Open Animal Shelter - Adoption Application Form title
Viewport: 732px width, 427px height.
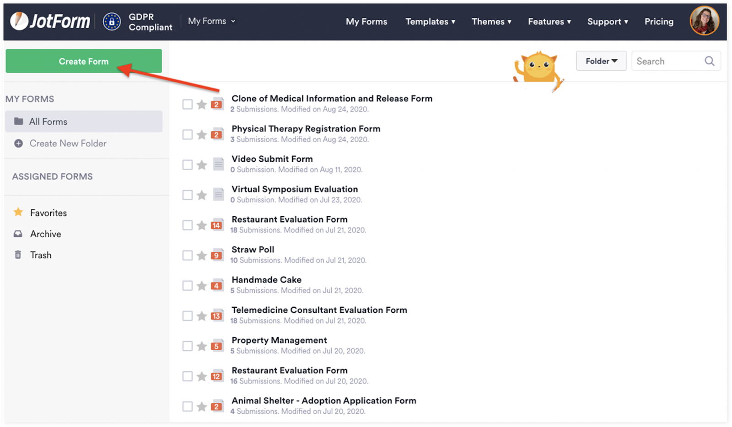coord(324,400)
